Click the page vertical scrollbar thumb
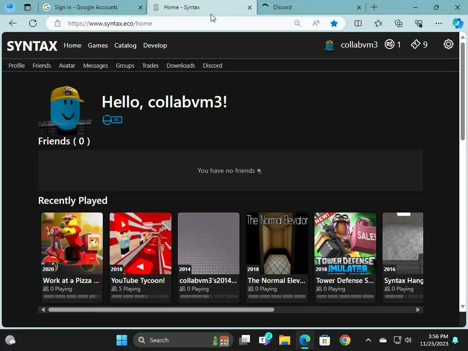Screen dimensions: 468x351 (463, 91)
